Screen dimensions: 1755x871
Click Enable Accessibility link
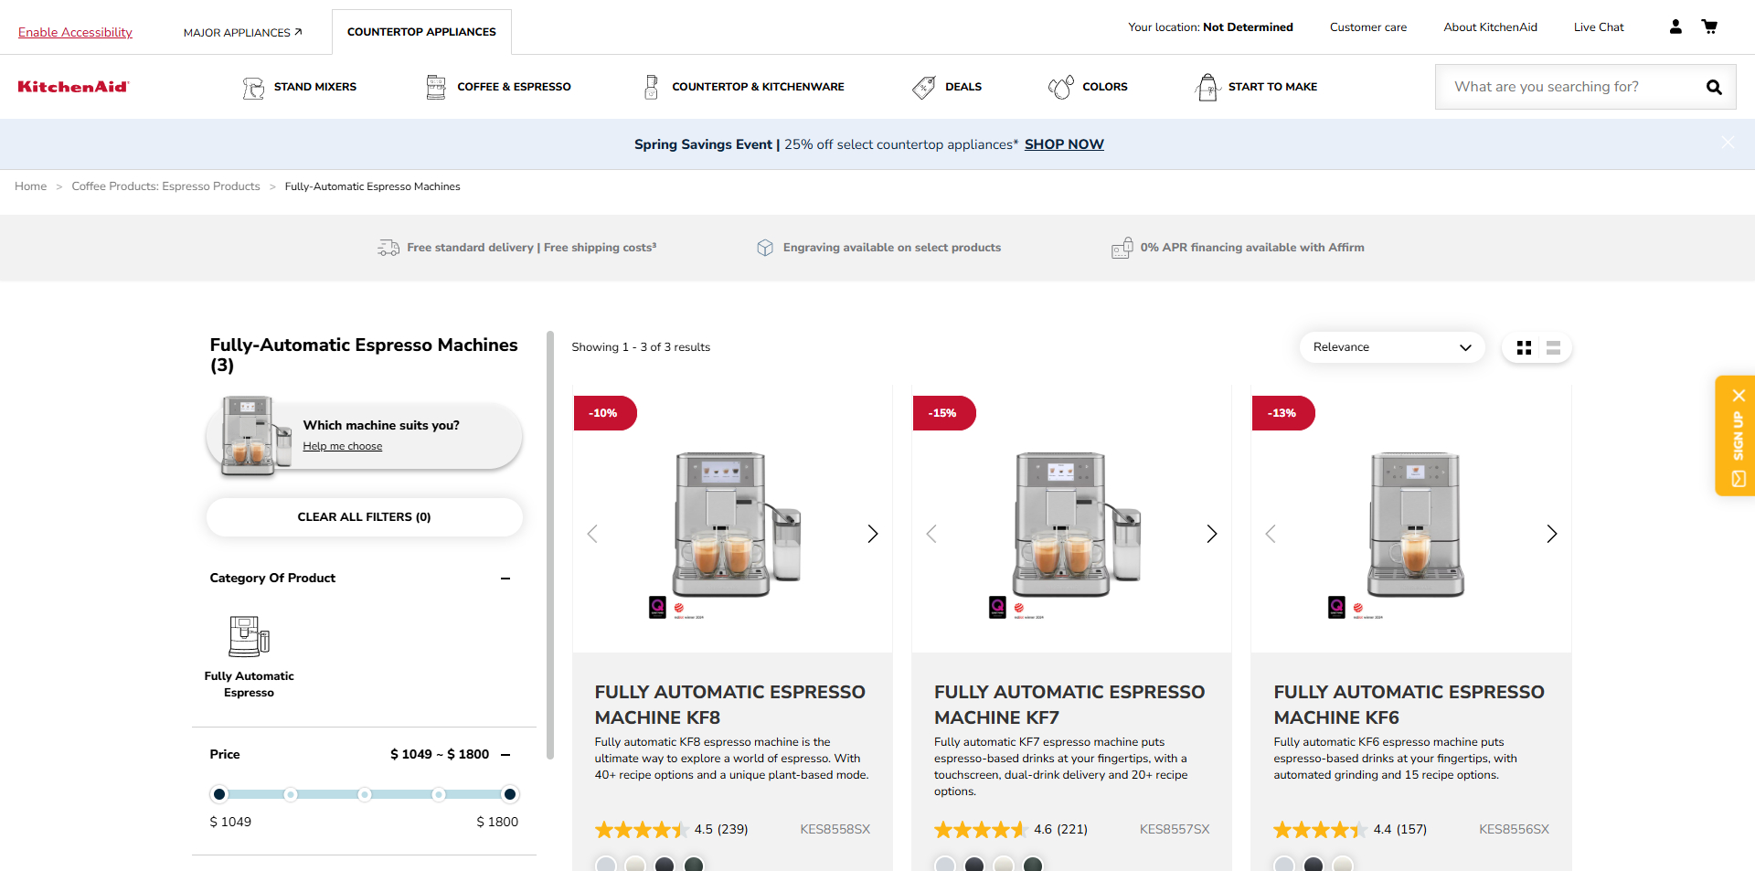[75, 32]
